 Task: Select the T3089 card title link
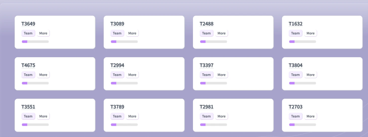(117, 24)
